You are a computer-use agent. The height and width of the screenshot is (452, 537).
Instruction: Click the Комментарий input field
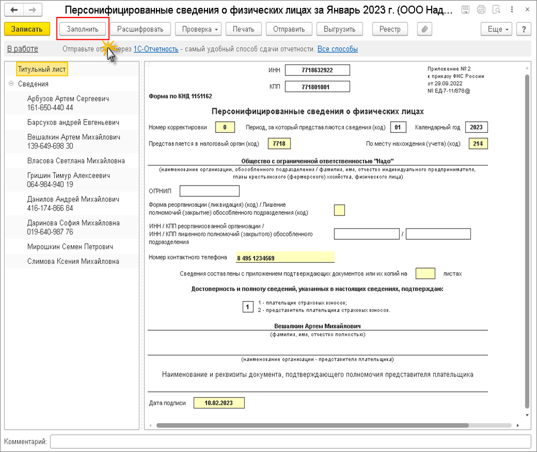[x=291, y=441]
